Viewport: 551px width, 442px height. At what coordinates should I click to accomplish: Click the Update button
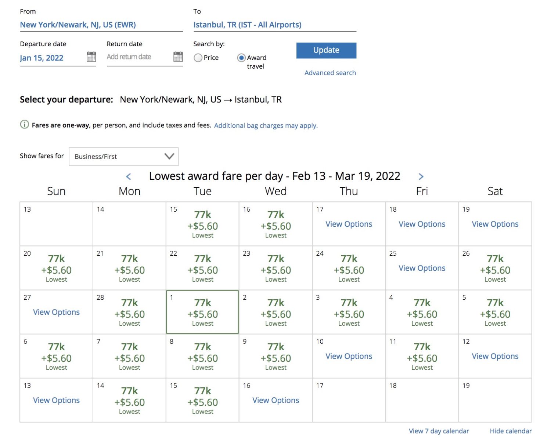(326, 50)
